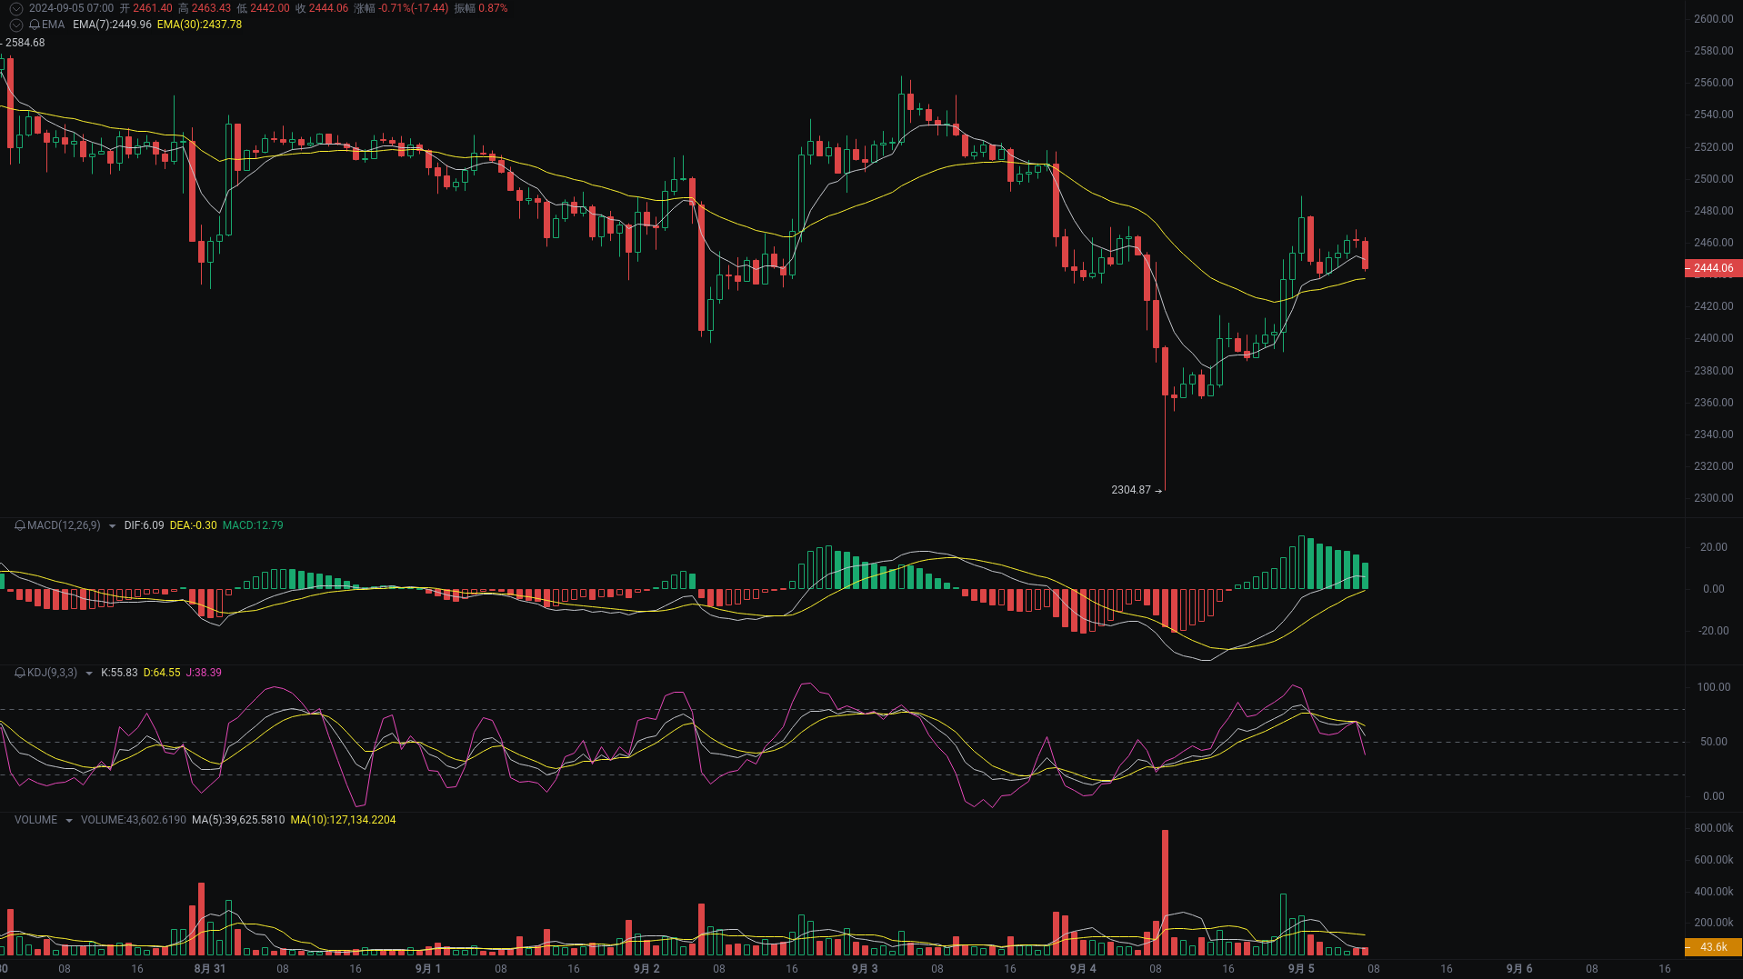Open the VOLUME indicator dropdown arrow
This screenshot has height=979, width=1743.
68,820
